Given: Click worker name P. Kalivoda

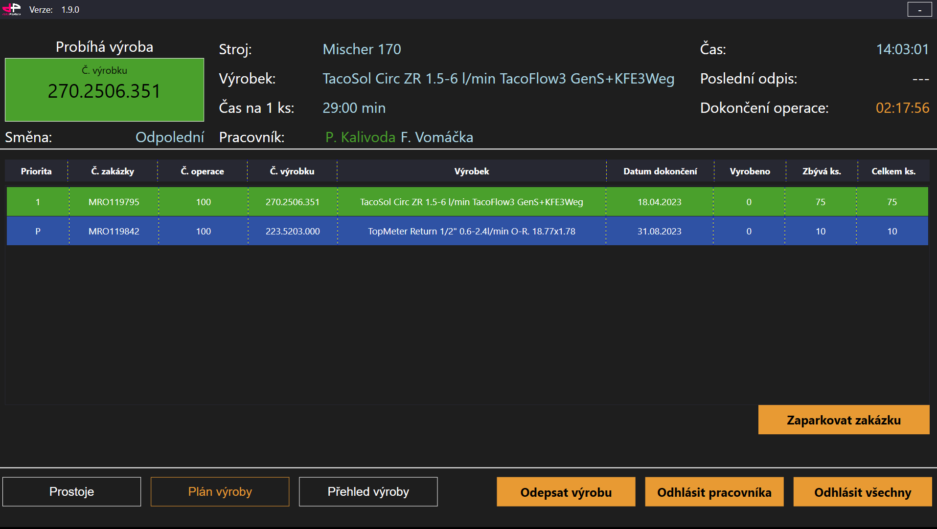Looking at the screenshot, I should pyautogui.click(x=360, y=137).
